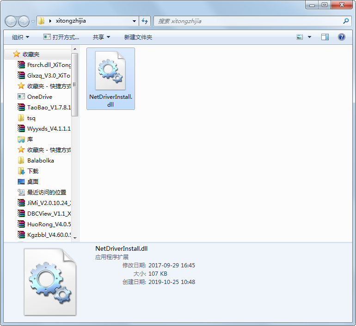The image size is (356, 326).
Task: Expand the address bar history dropdown
Action: 134,21
